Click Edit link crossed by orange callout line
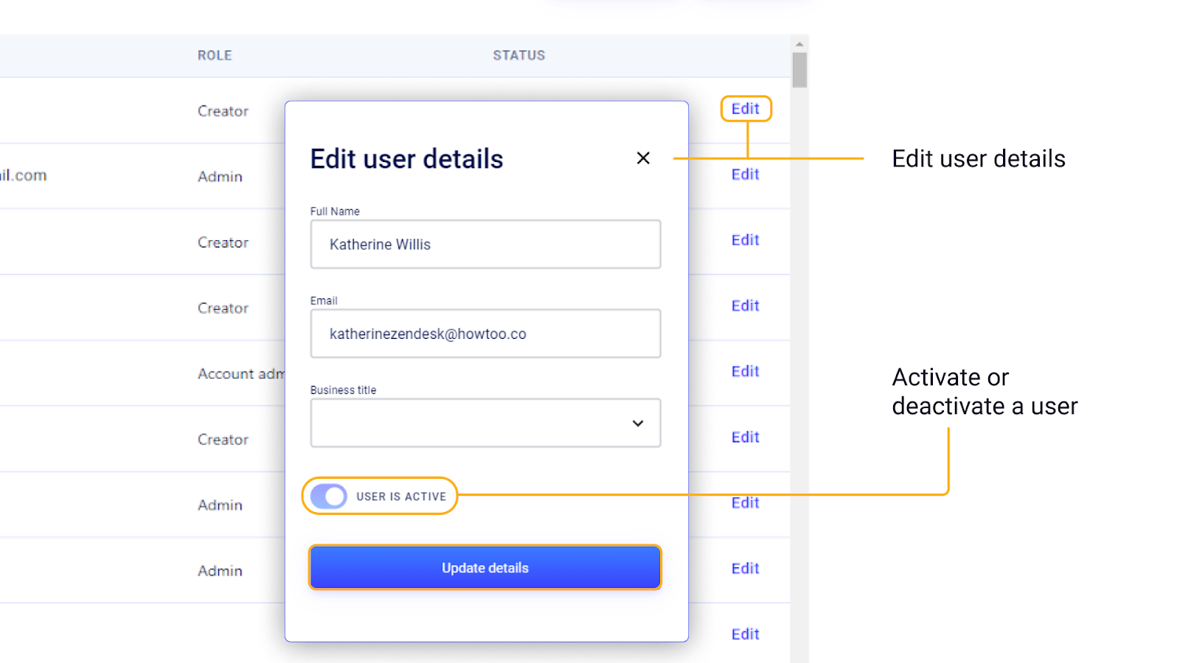The width and height of the screenshot is (1180, 663). click(745, 504)
